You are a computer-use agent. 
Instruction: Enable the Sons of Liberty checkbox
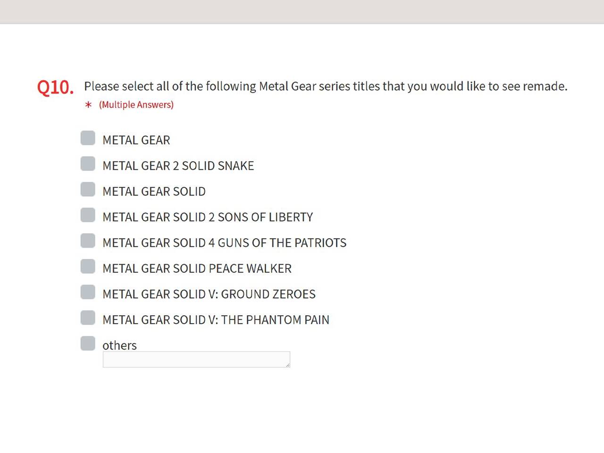pyautogui.click(x=88, y=215)
